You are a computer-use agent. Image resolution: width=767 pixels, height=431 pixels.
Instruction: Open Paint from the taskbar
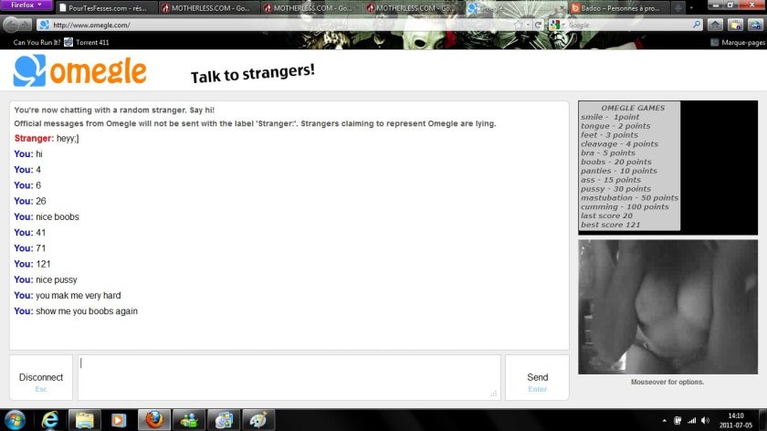click(x=258, y=420)
